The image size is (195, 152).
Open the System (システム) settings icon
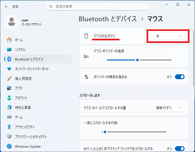[9, 49]
